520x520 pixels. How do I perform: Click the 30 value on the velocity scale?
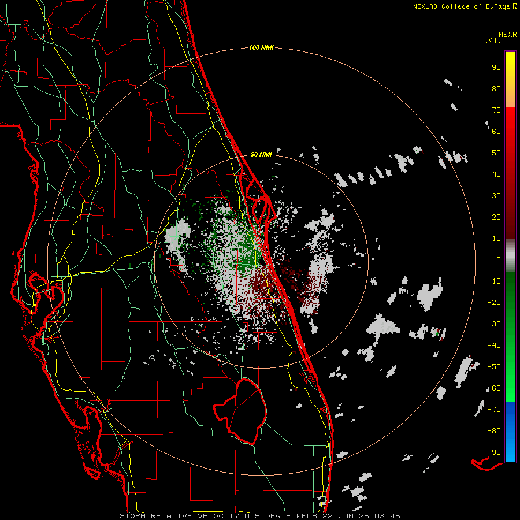pyautogui.click(x=496, y=196)
